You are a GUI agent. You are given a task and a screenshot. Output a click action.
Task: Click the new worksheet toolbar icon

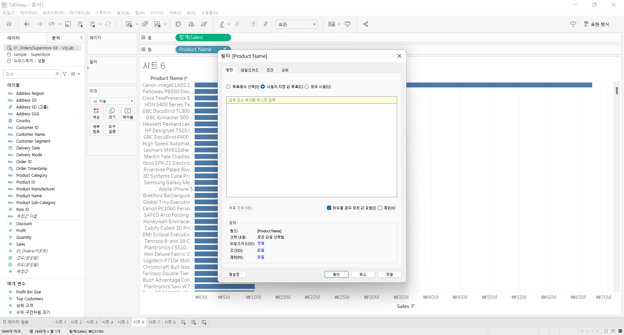(129, 24)
